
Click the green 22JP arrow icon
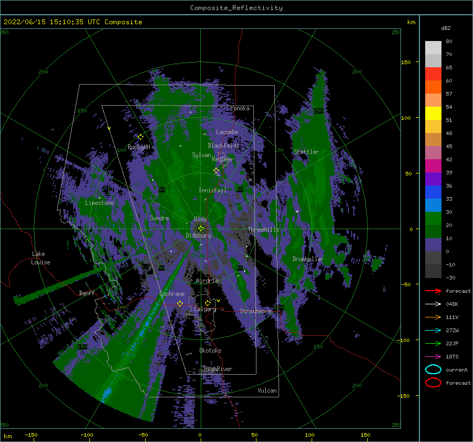[x=433, y=343]
